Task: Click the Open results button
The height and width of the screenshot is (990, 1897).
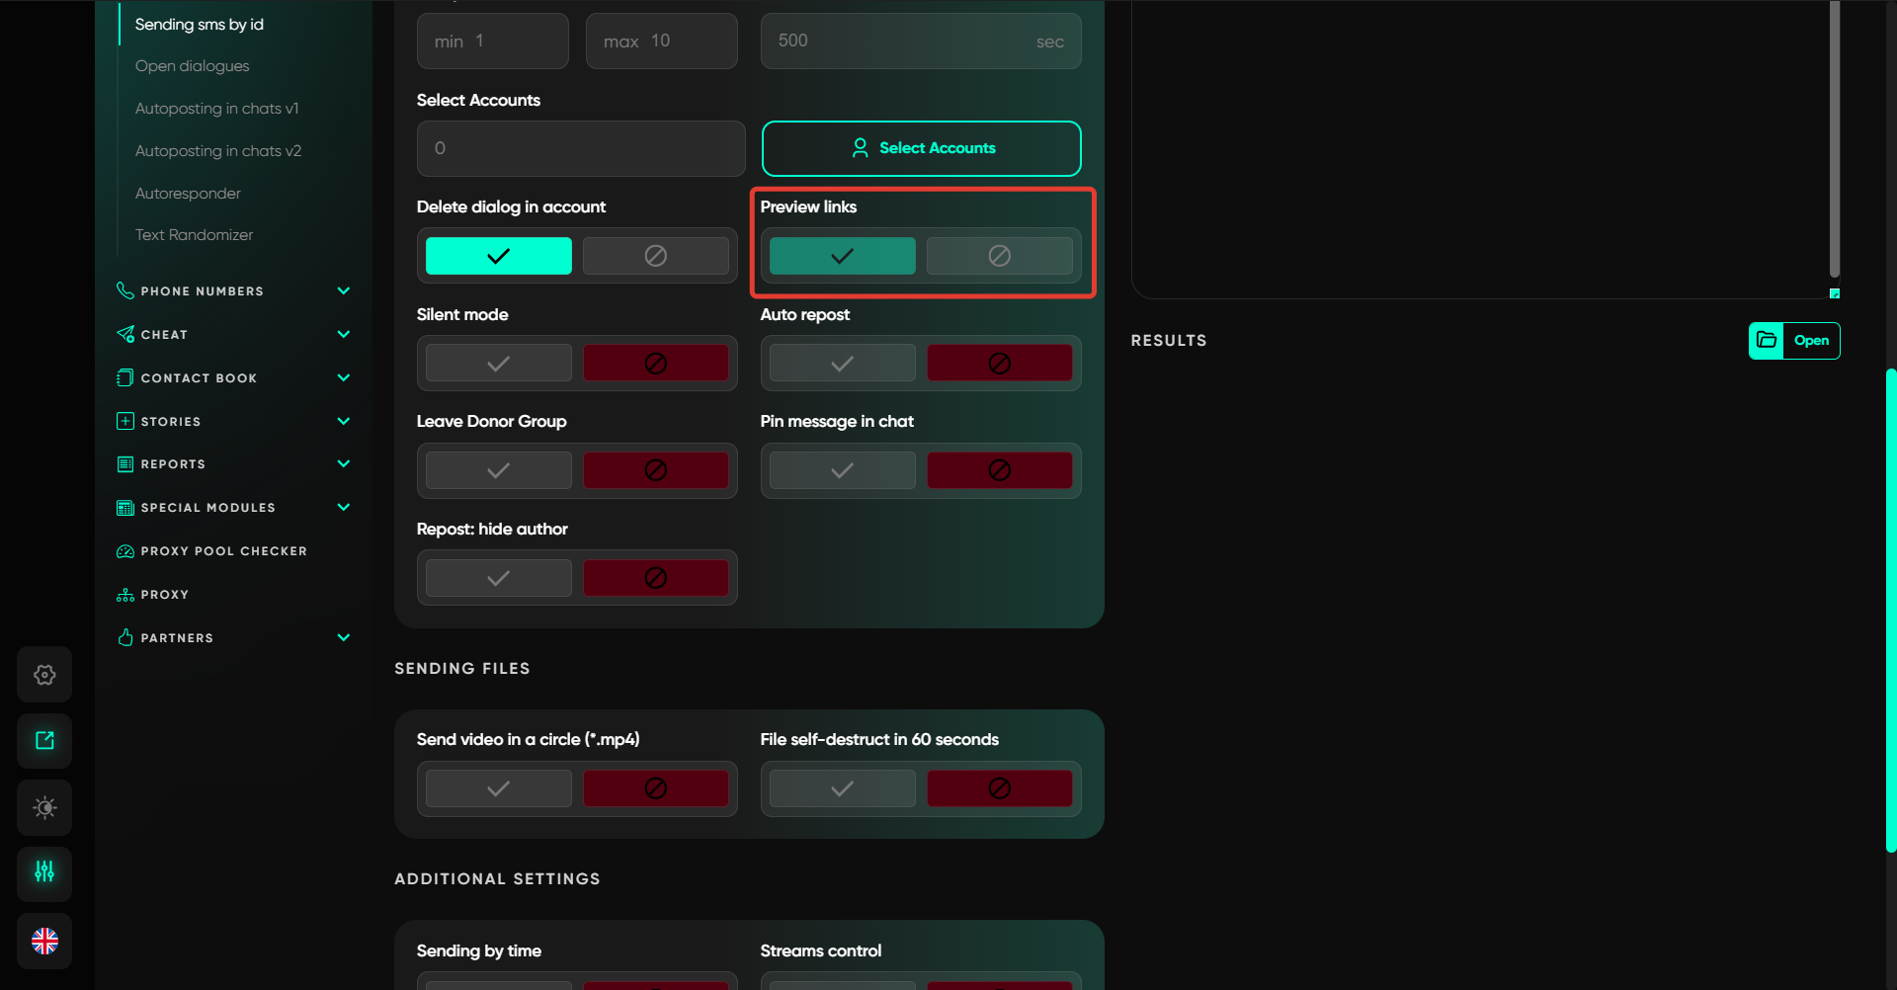Action: point(1810,341)
